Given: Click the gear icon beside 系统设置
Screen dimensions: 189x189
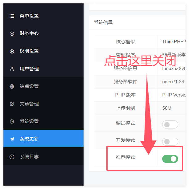Looking at the screenshot, I should [x=12, y=121].
